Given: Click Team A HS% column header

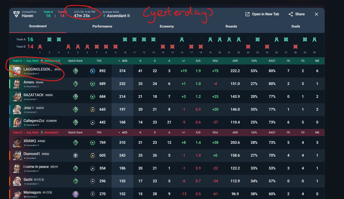Looking at the screenshot, I should click(x=254, y=61).
